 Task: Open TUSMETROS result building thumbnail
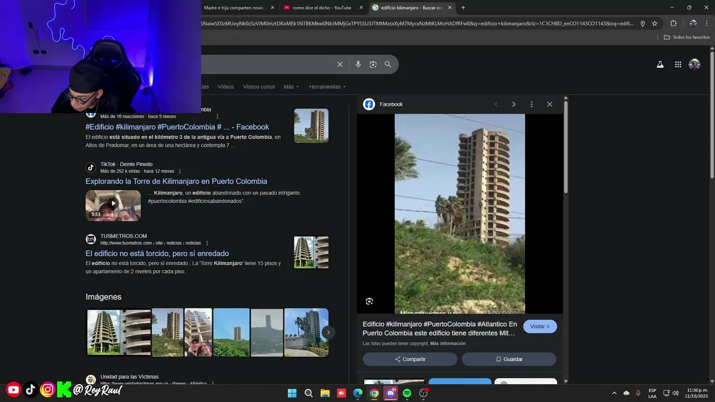(x=311, y=252)
